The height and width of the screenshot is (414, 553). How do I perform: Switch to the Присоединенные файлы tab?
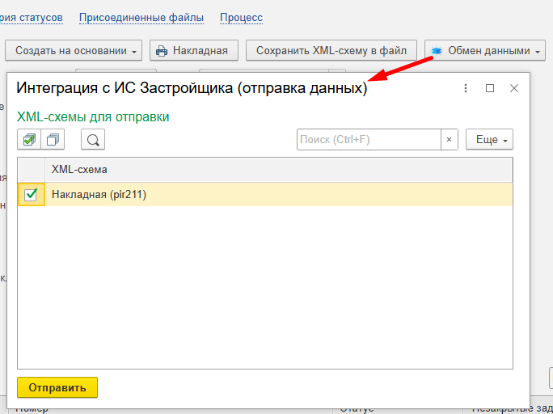click(x=141, y=17)
